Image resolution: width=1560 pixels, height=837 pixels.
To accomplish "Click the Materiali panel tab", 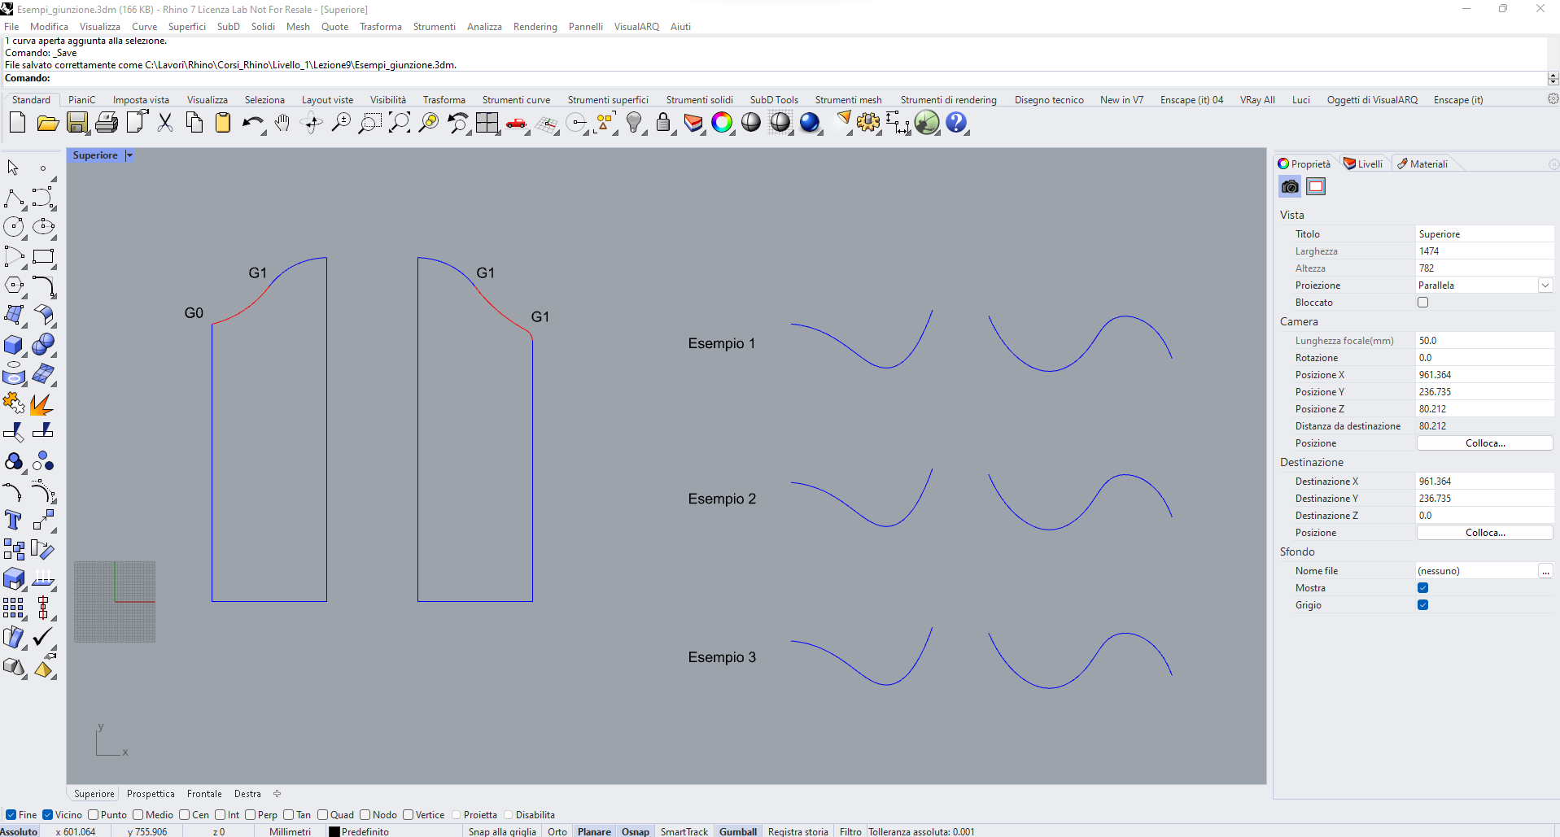I will [1423, 163].
